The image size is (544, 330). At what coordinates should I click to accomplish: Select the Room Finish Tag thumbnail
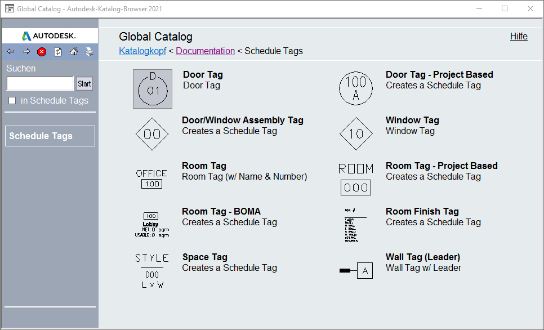click(355, 225)
